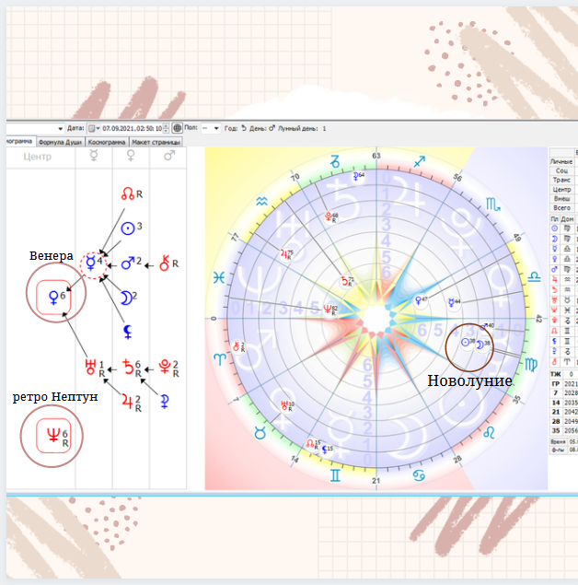
Task: Switch to the Макет страницы tab
Action: coord(156,142)
